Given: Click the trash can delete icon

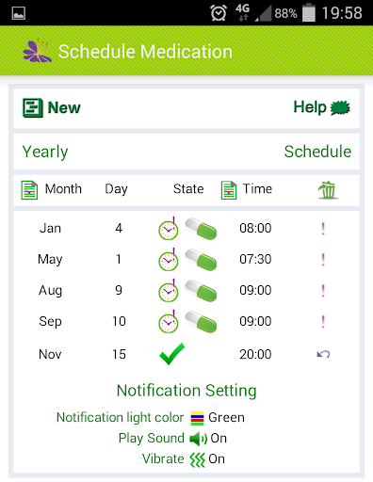Looking at the screenshot, I should click(328, 190).
